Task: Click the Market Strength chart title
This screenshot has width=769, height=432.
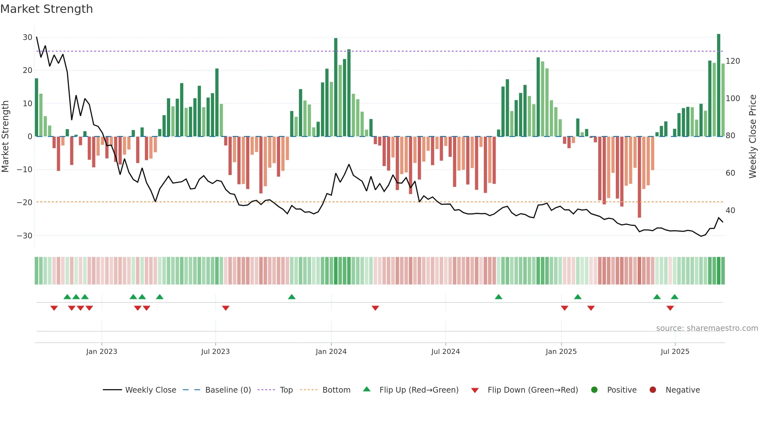Action: point(46,9)
